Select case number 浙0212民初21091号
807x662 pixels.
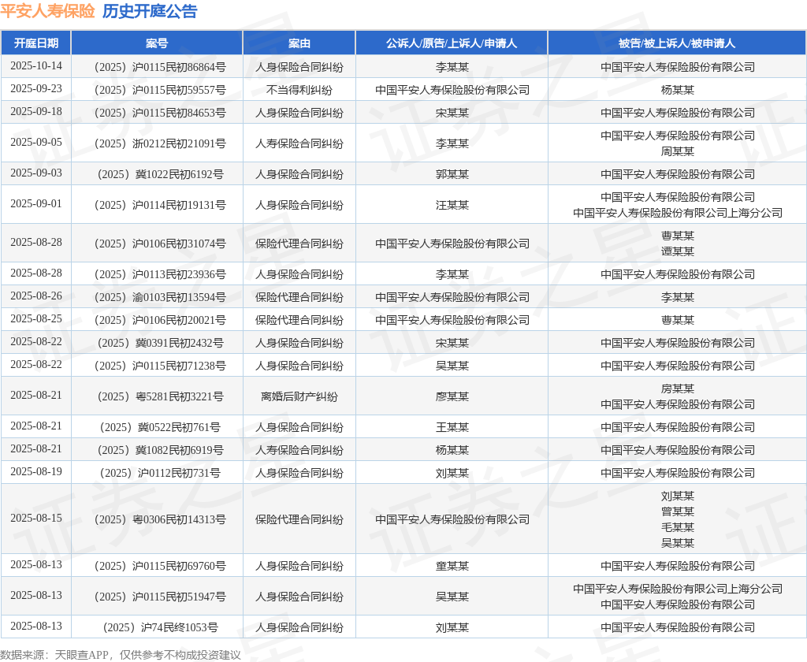click(160, 143)
